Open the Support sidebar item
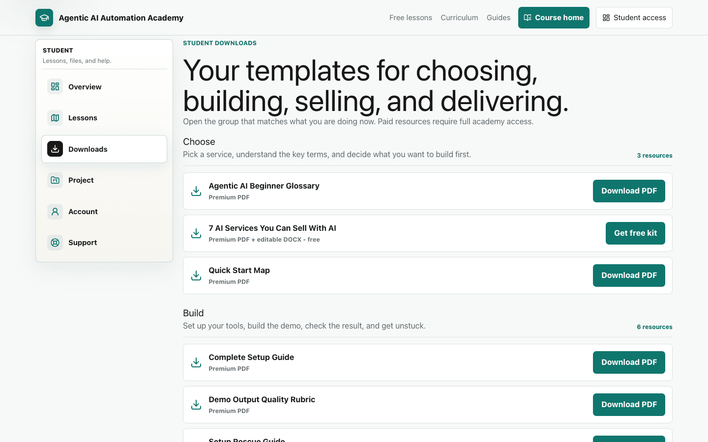 [104, 243]
